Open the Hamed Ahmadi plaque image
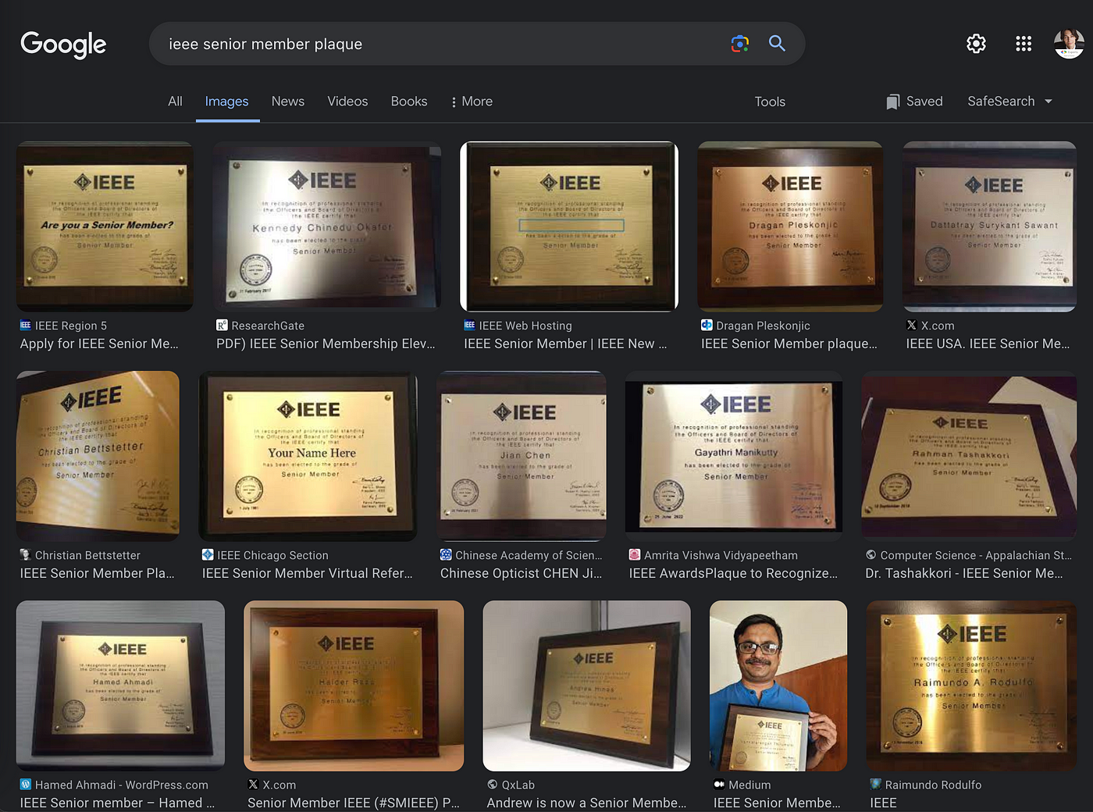Screen dimensions: 1093x812 (120, 686)
